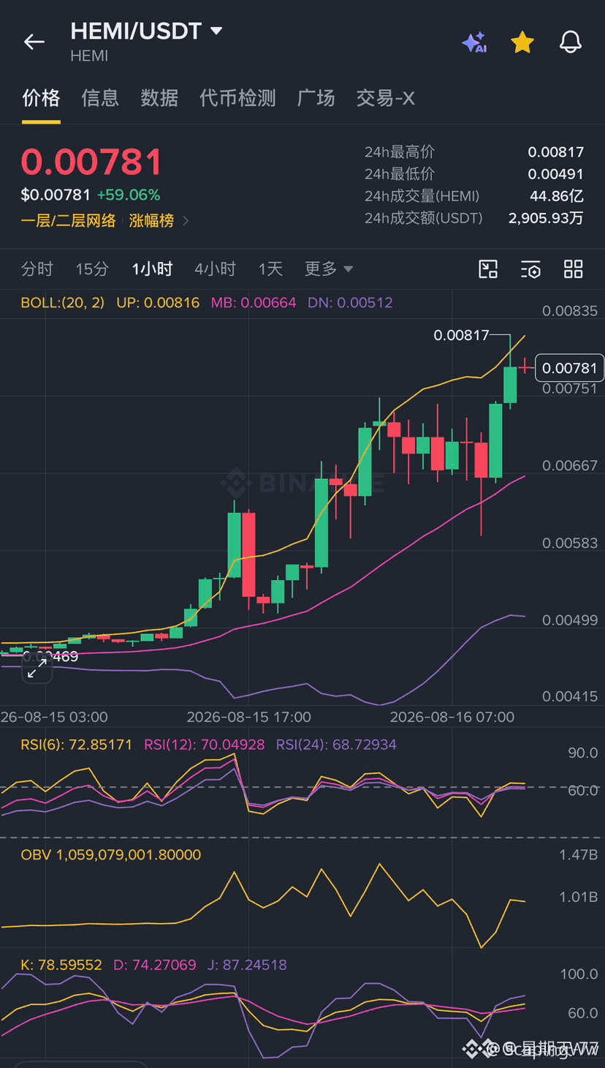Select the 4小时 chart interval
The image size is (605, 1068).
pos(215,269)
